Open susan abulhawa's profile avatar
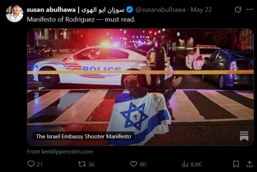The image size is (257, 172). point(15,13)
